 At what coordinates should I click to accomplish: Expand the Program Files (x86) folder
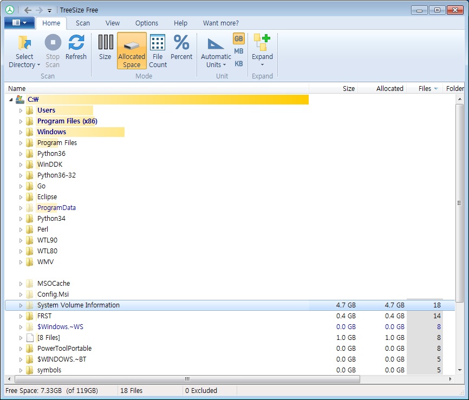pos(21,121)
